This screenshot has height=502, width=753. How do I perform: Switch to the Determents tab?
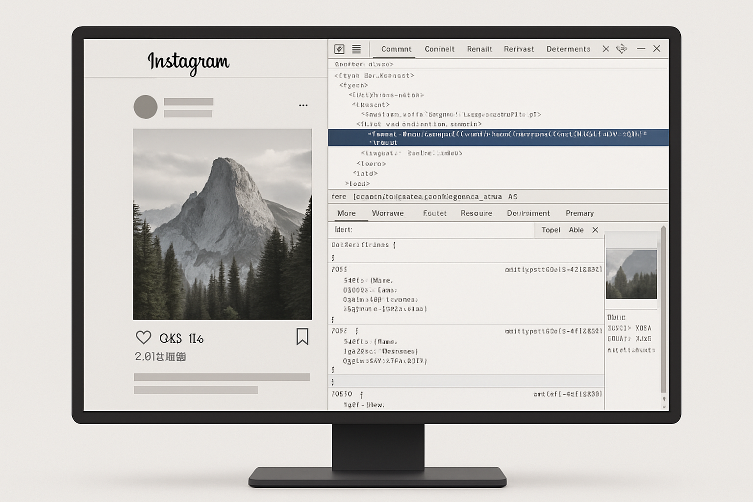[568, 49]
